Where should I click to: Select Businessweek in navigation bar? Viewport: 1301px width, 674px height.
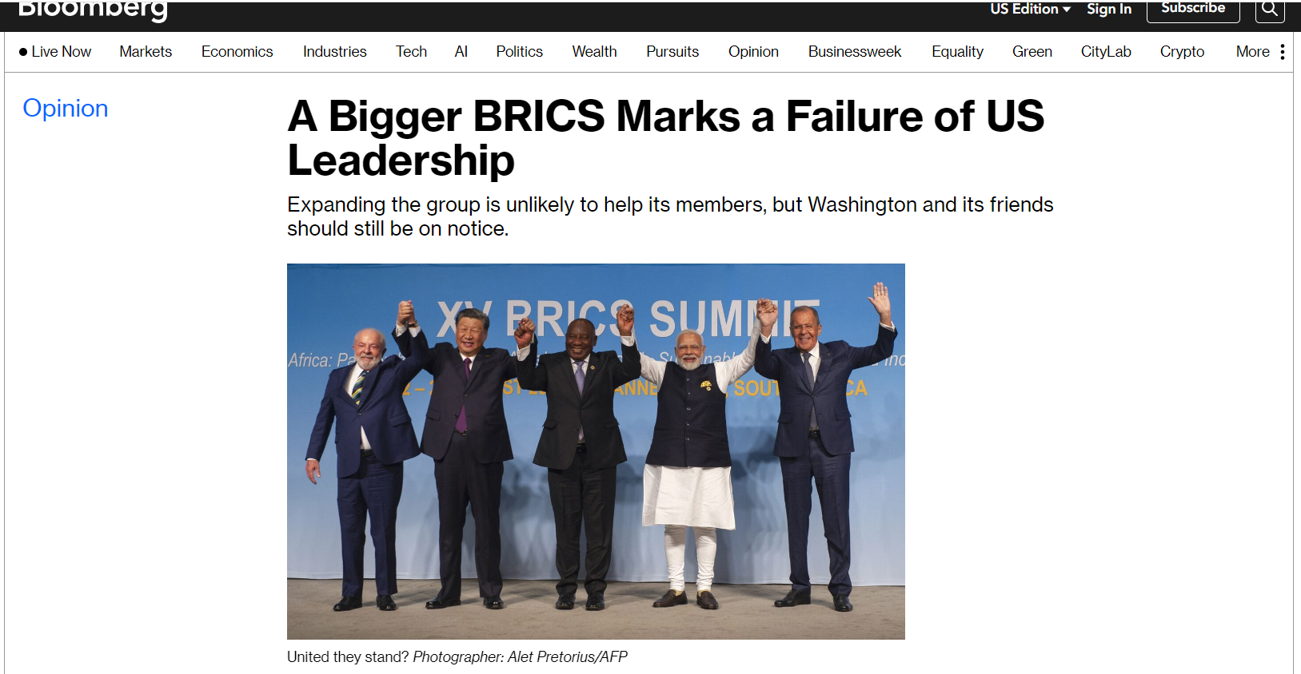coord(854,52)
